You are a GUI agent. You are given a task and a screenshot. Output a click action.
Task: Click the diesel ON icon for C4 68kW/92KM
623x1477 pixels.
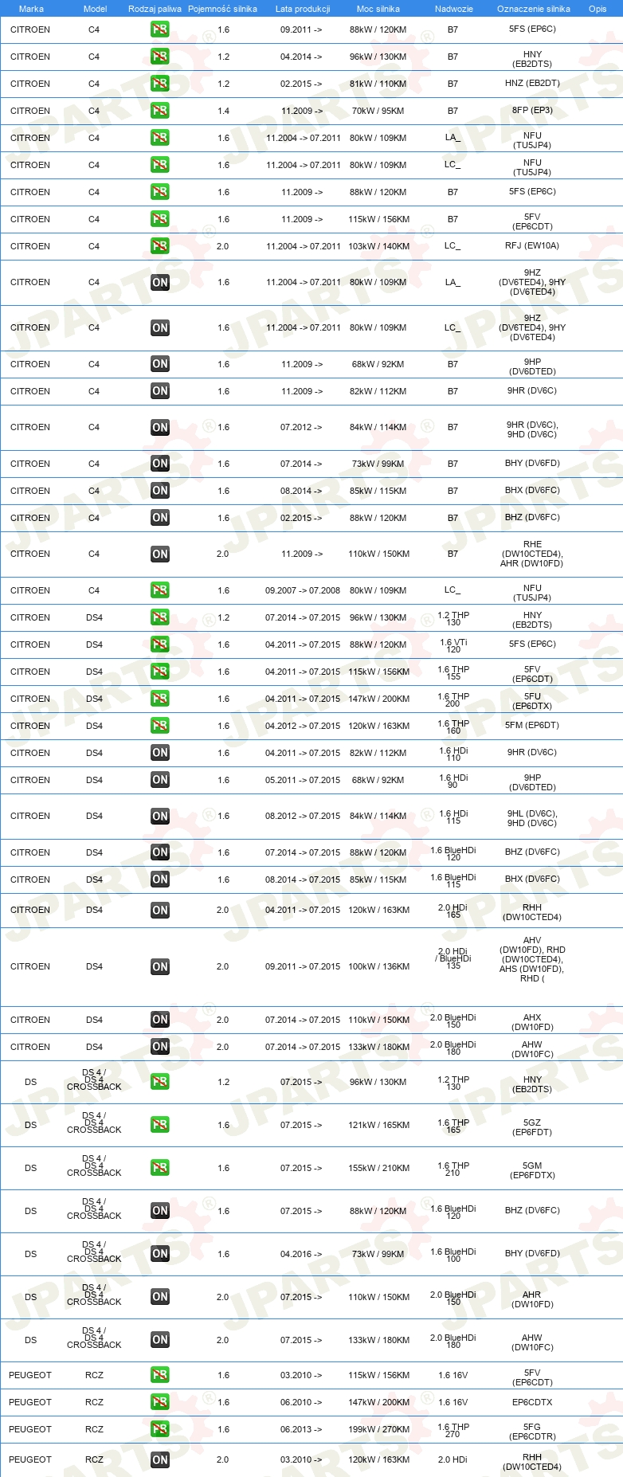(x=160, y=364)
